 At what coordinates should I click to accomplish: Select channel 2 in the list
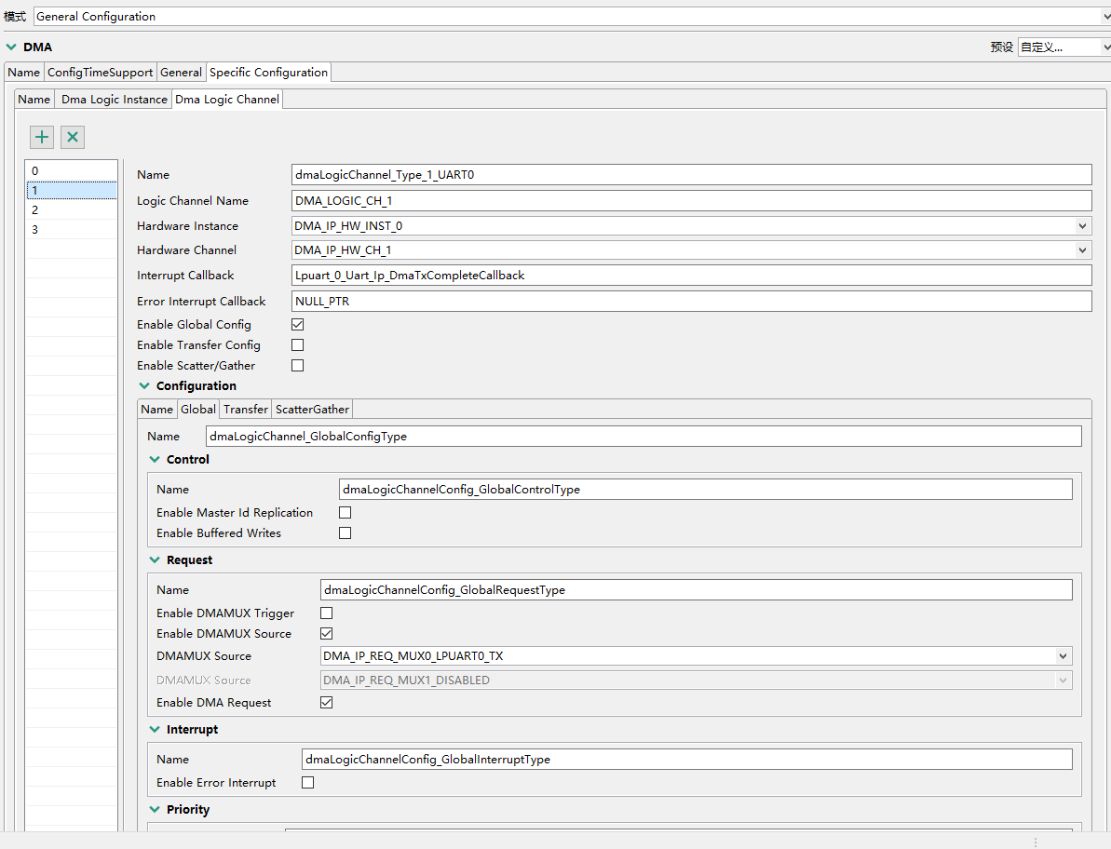click(71, 210)
